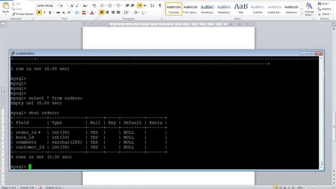Select right-to-left text direction

point(145,6)
